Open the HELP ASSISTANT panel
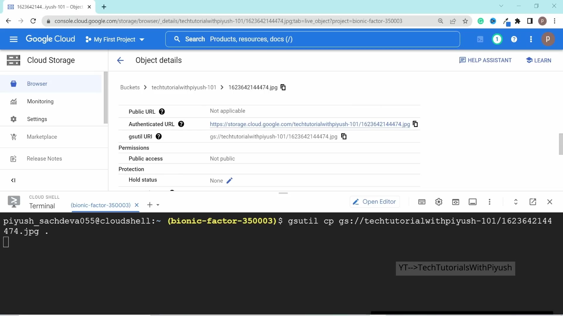 coord(485,60)
